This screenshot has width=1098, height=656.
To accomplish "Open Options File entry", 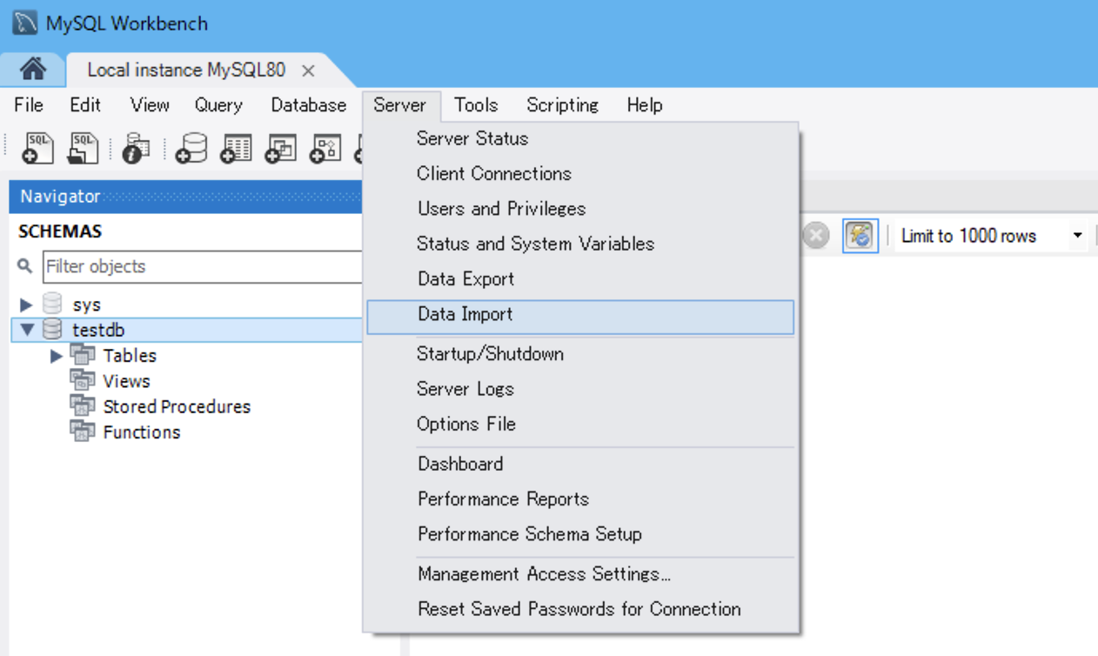I will [x=580, y=425].
